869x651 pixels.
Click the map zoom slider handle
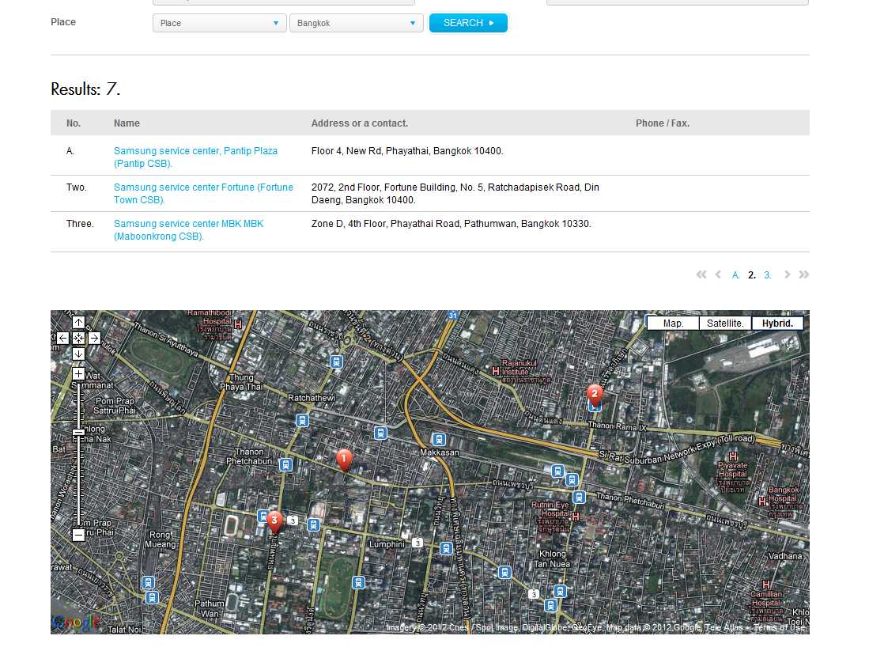[x=78, y=433]
